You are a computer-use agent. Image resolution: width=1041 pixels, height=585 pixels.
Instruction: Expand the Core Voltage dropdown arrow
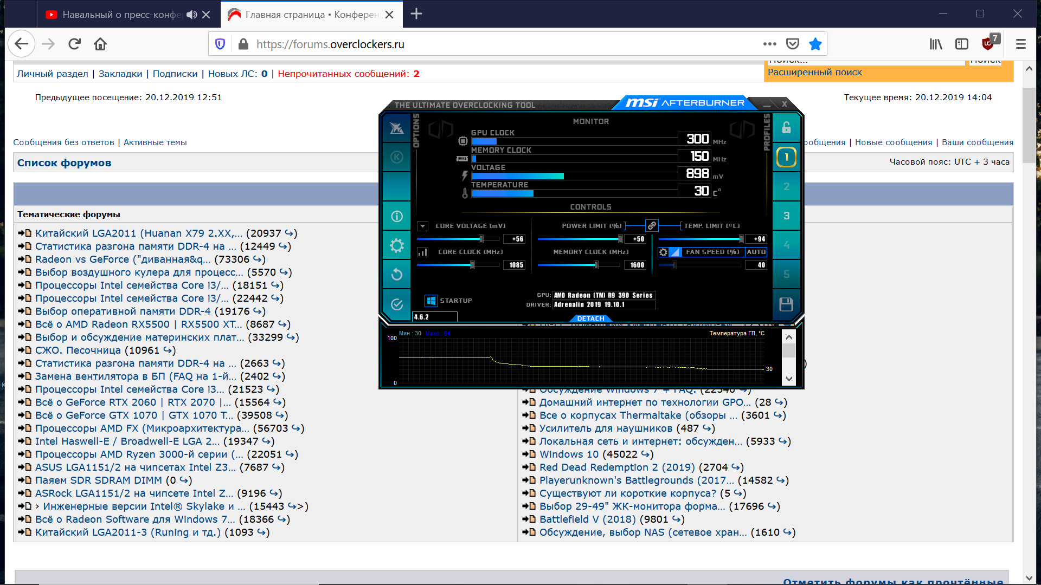[423, 226]
